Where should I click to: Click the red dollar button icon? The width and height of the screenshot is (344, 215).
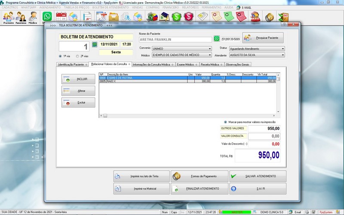189,17
